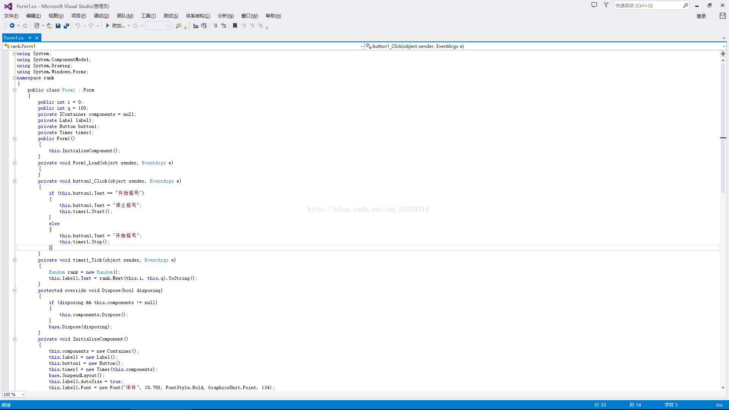Viewport: 729px width, 410px height.
Task: Collapse the InitializeComponent method
Action: 14,339
